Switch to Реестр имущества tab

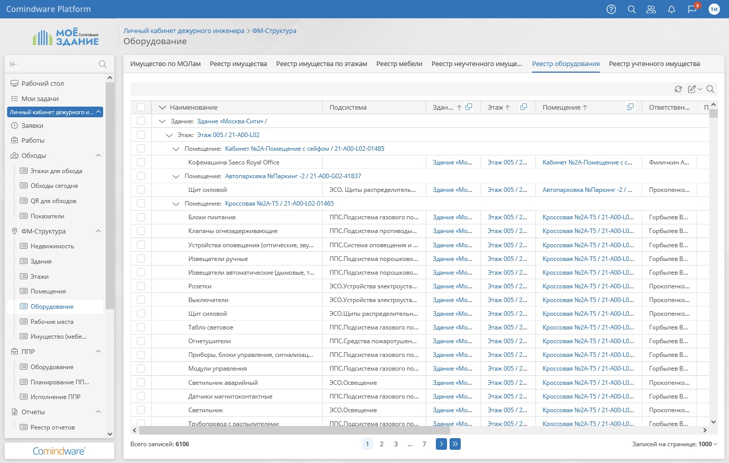tap(238, 64)
